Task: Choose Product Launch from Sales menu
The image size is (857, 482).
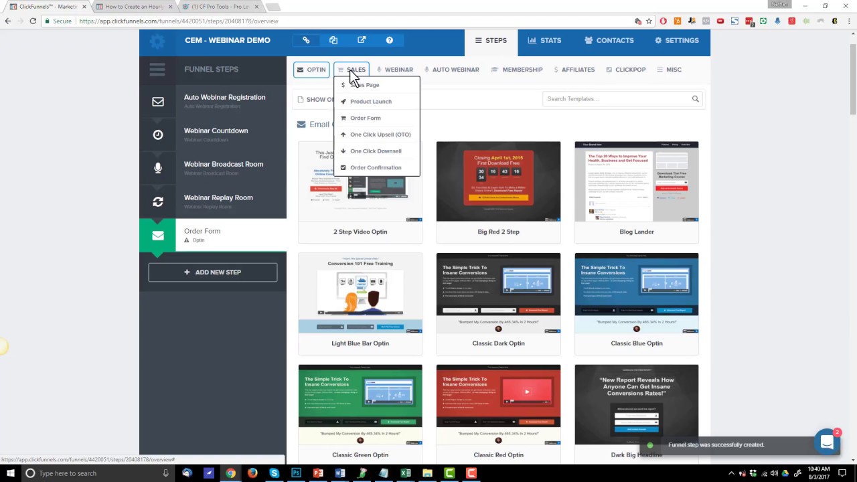Action: [376, 102]
